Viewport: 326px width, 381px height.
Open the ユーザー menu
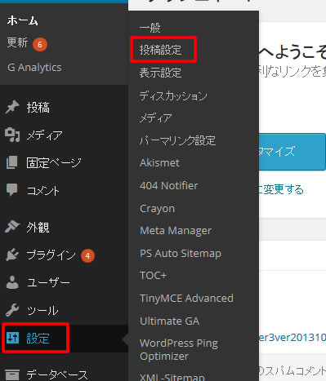click(x=48, y=283)
